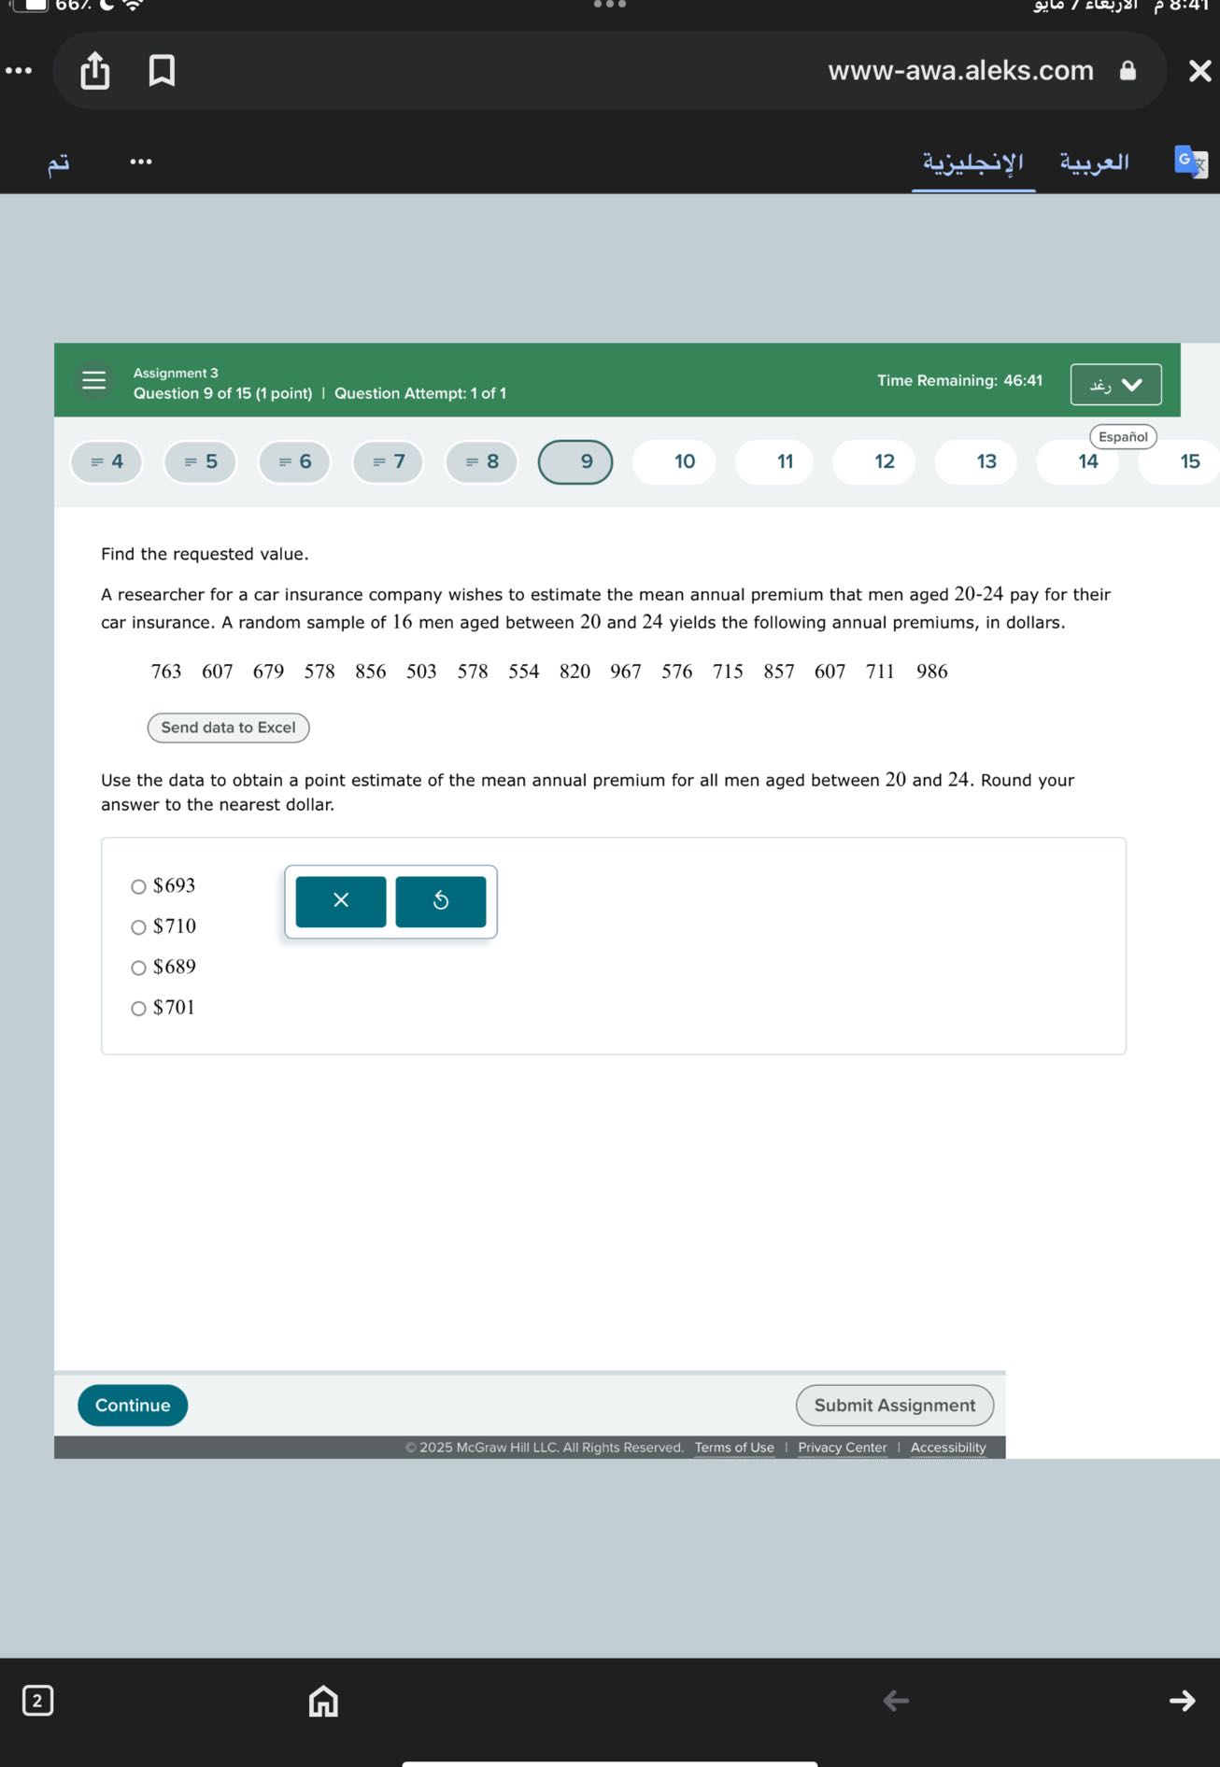Click 'Assignment 3' title text
The width and height of the screenshot is (1220, 1767).
(176, 373)
